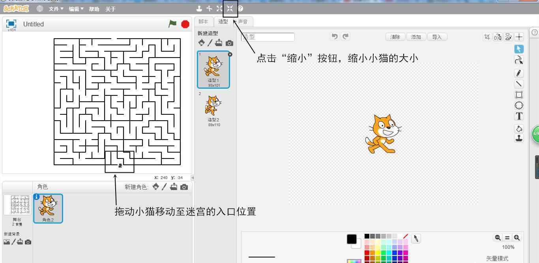Click the green flag to start
The image size is (539, 263).
(x=172, y=24)
